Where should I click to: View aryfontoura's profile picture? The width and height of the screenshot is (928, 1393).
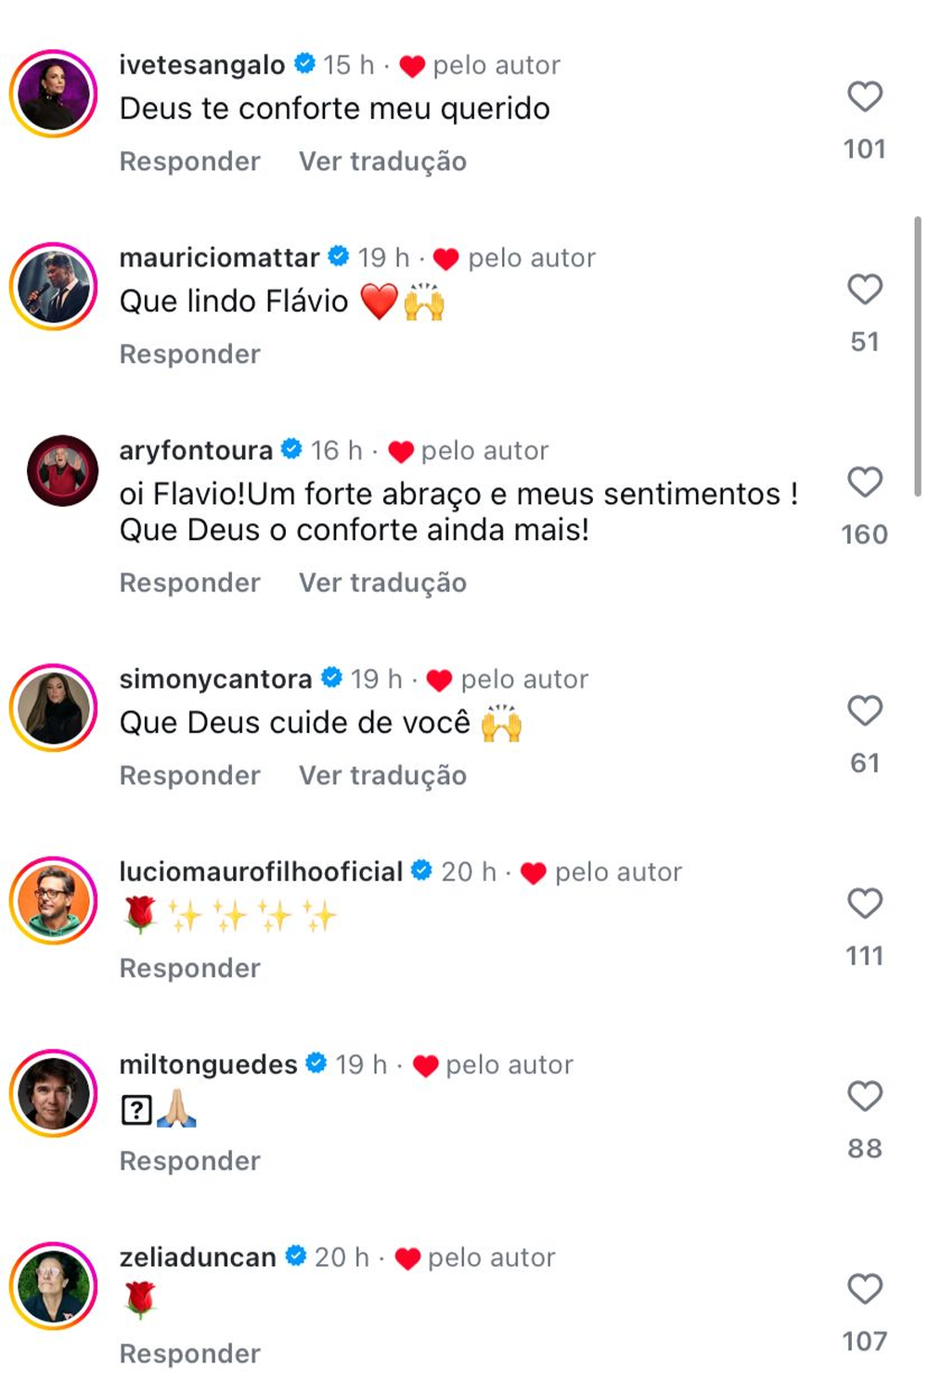point(62,471)
